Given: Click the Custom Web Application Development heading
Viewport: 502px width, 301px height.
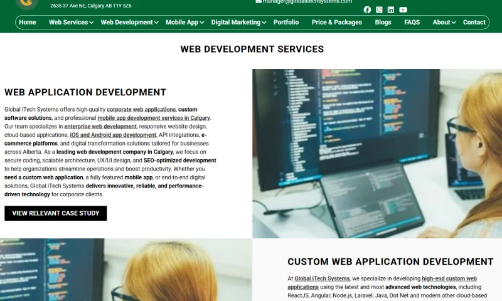Looking at the screenshot, I should (x=390, y=261).
